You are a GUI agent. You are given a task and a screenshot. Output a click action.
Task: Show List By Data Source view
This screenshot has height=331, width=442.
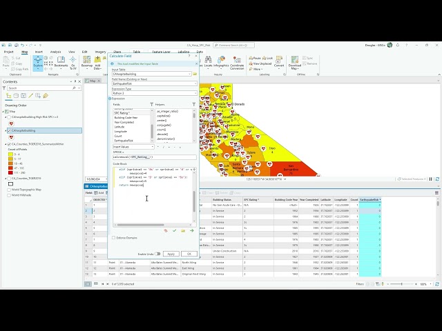[16, 96]
